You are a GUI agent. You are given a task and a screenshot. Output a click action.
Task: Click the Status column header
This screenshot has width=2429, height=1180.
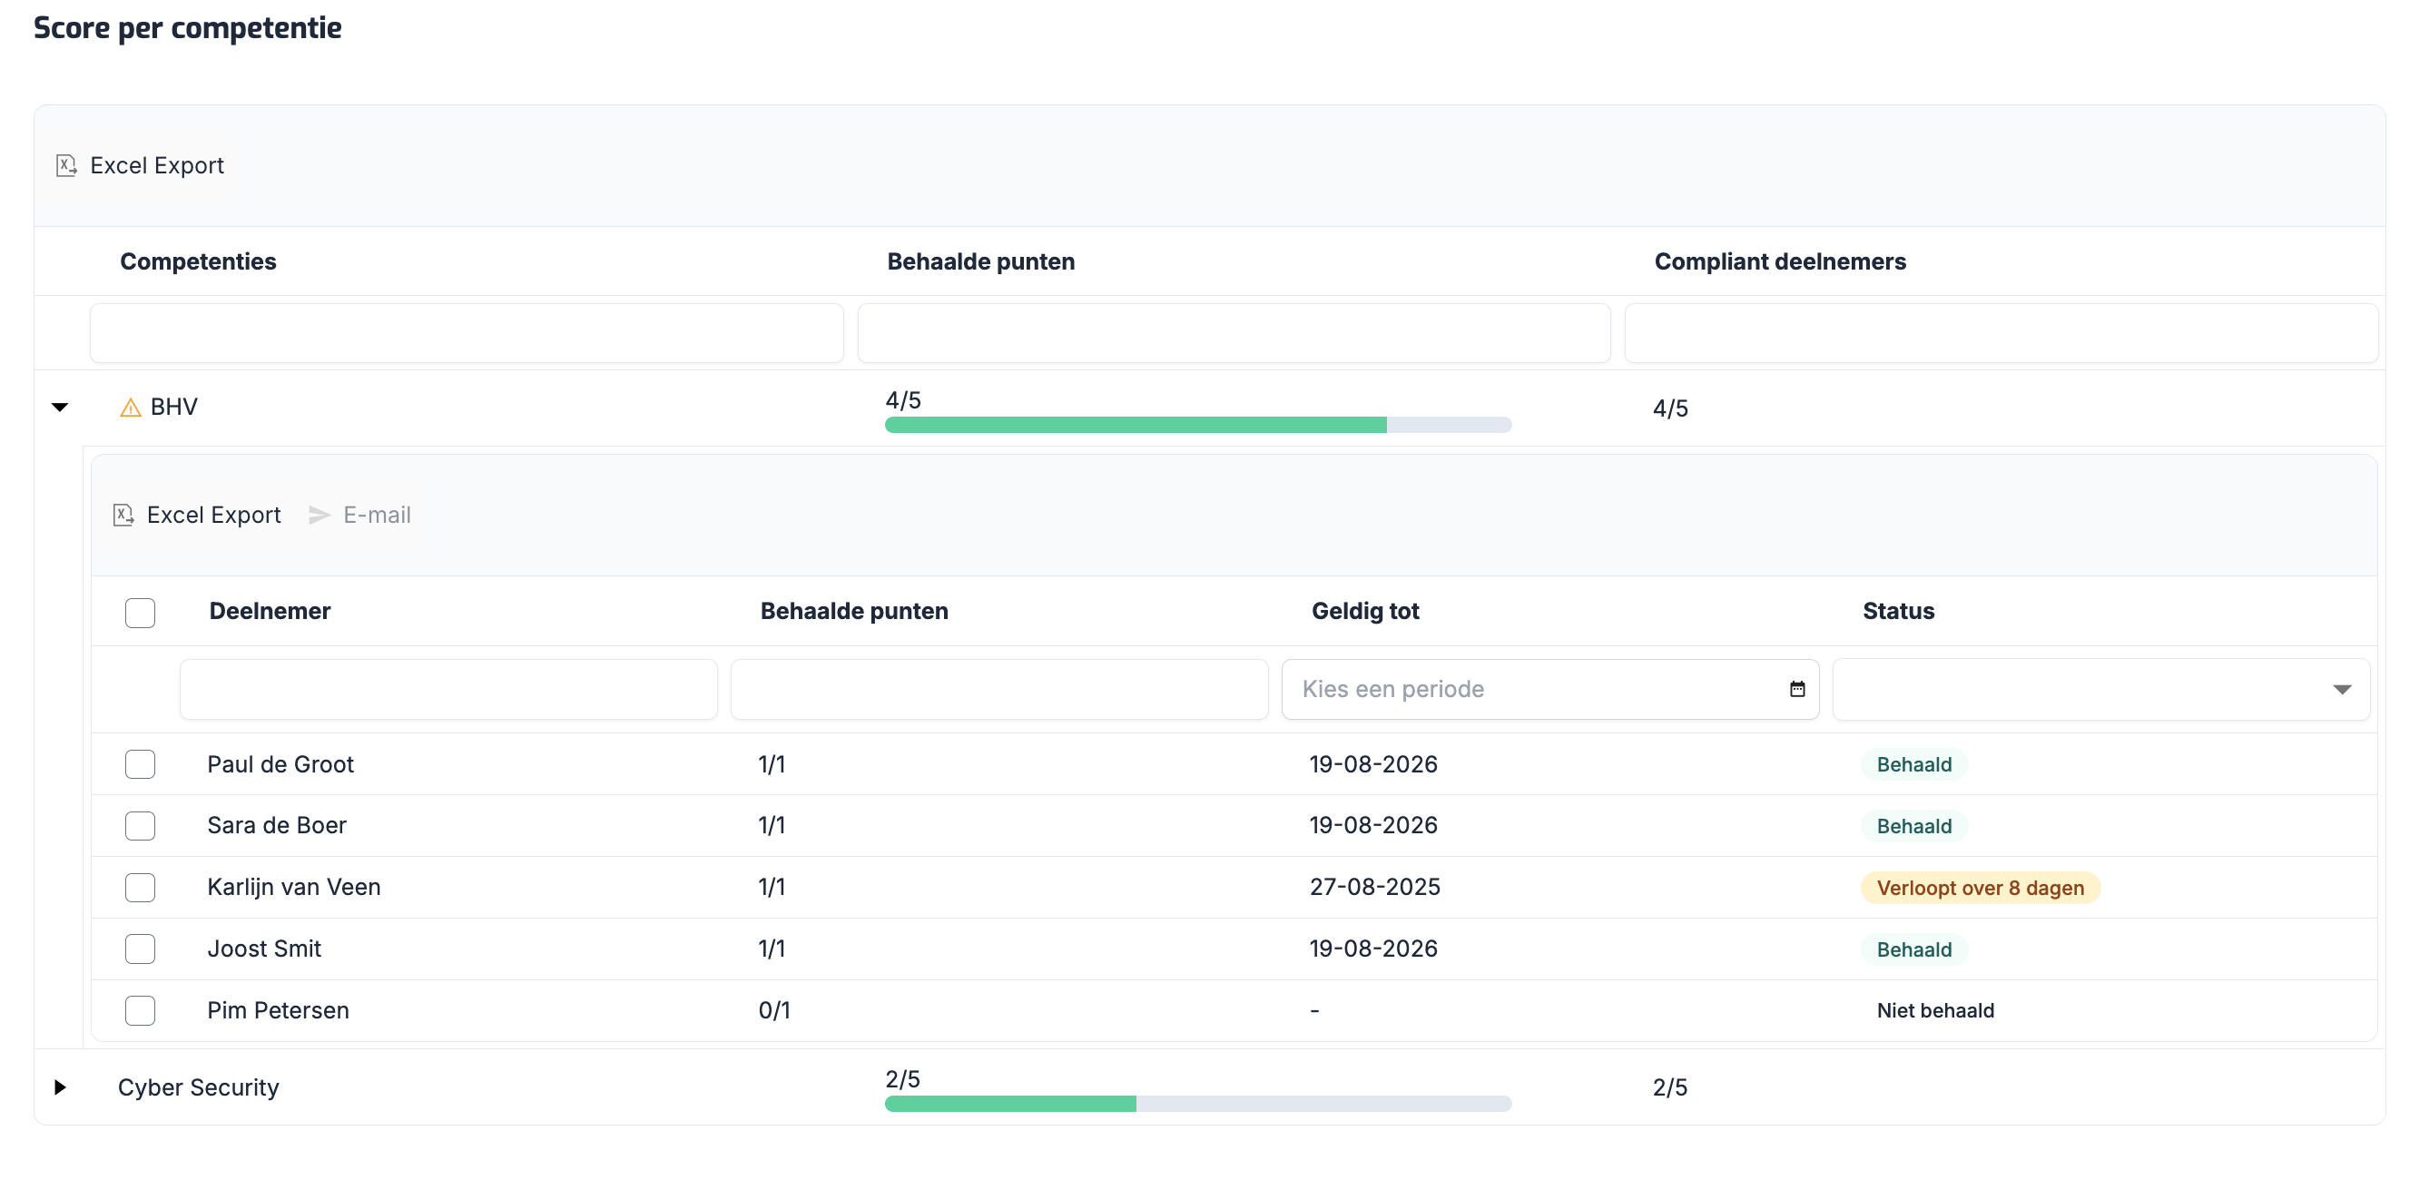coord(1897,611)
